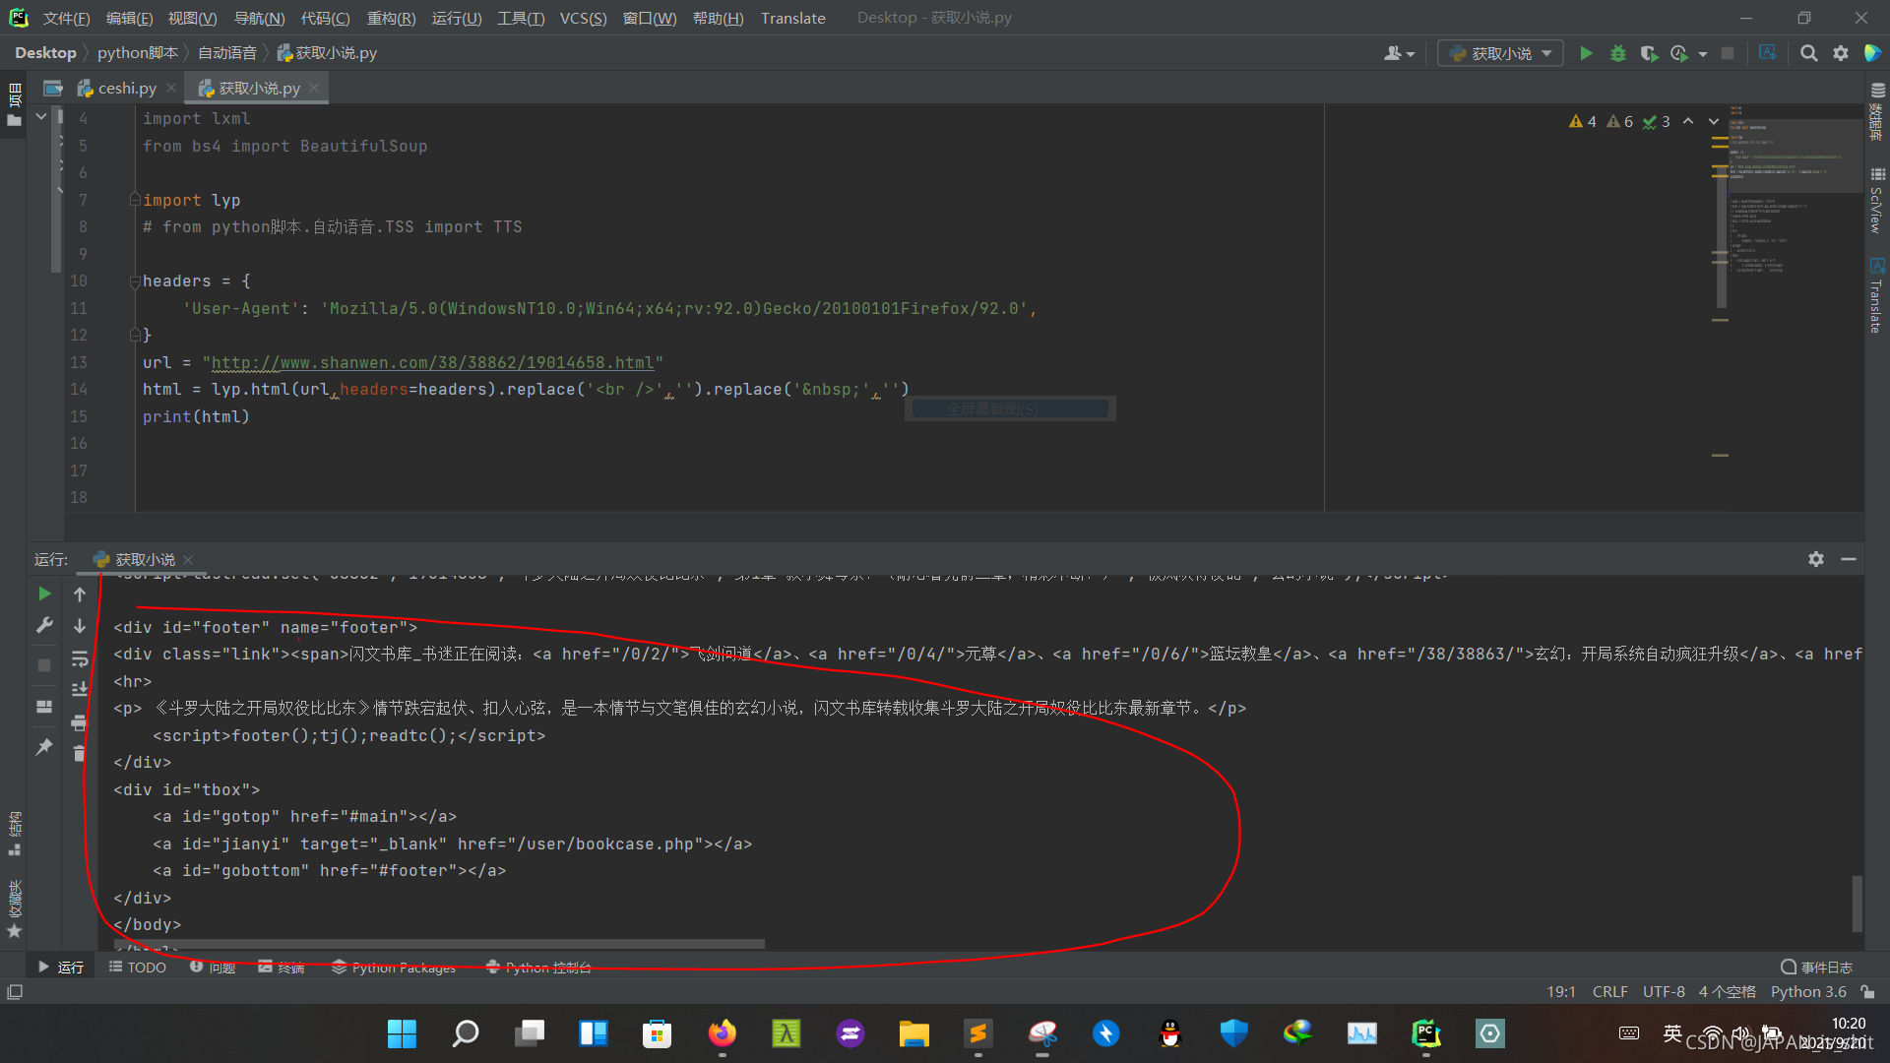Toggle soft-wrap in Run output
This screenshot has height=1063, width=1890.
80,658
